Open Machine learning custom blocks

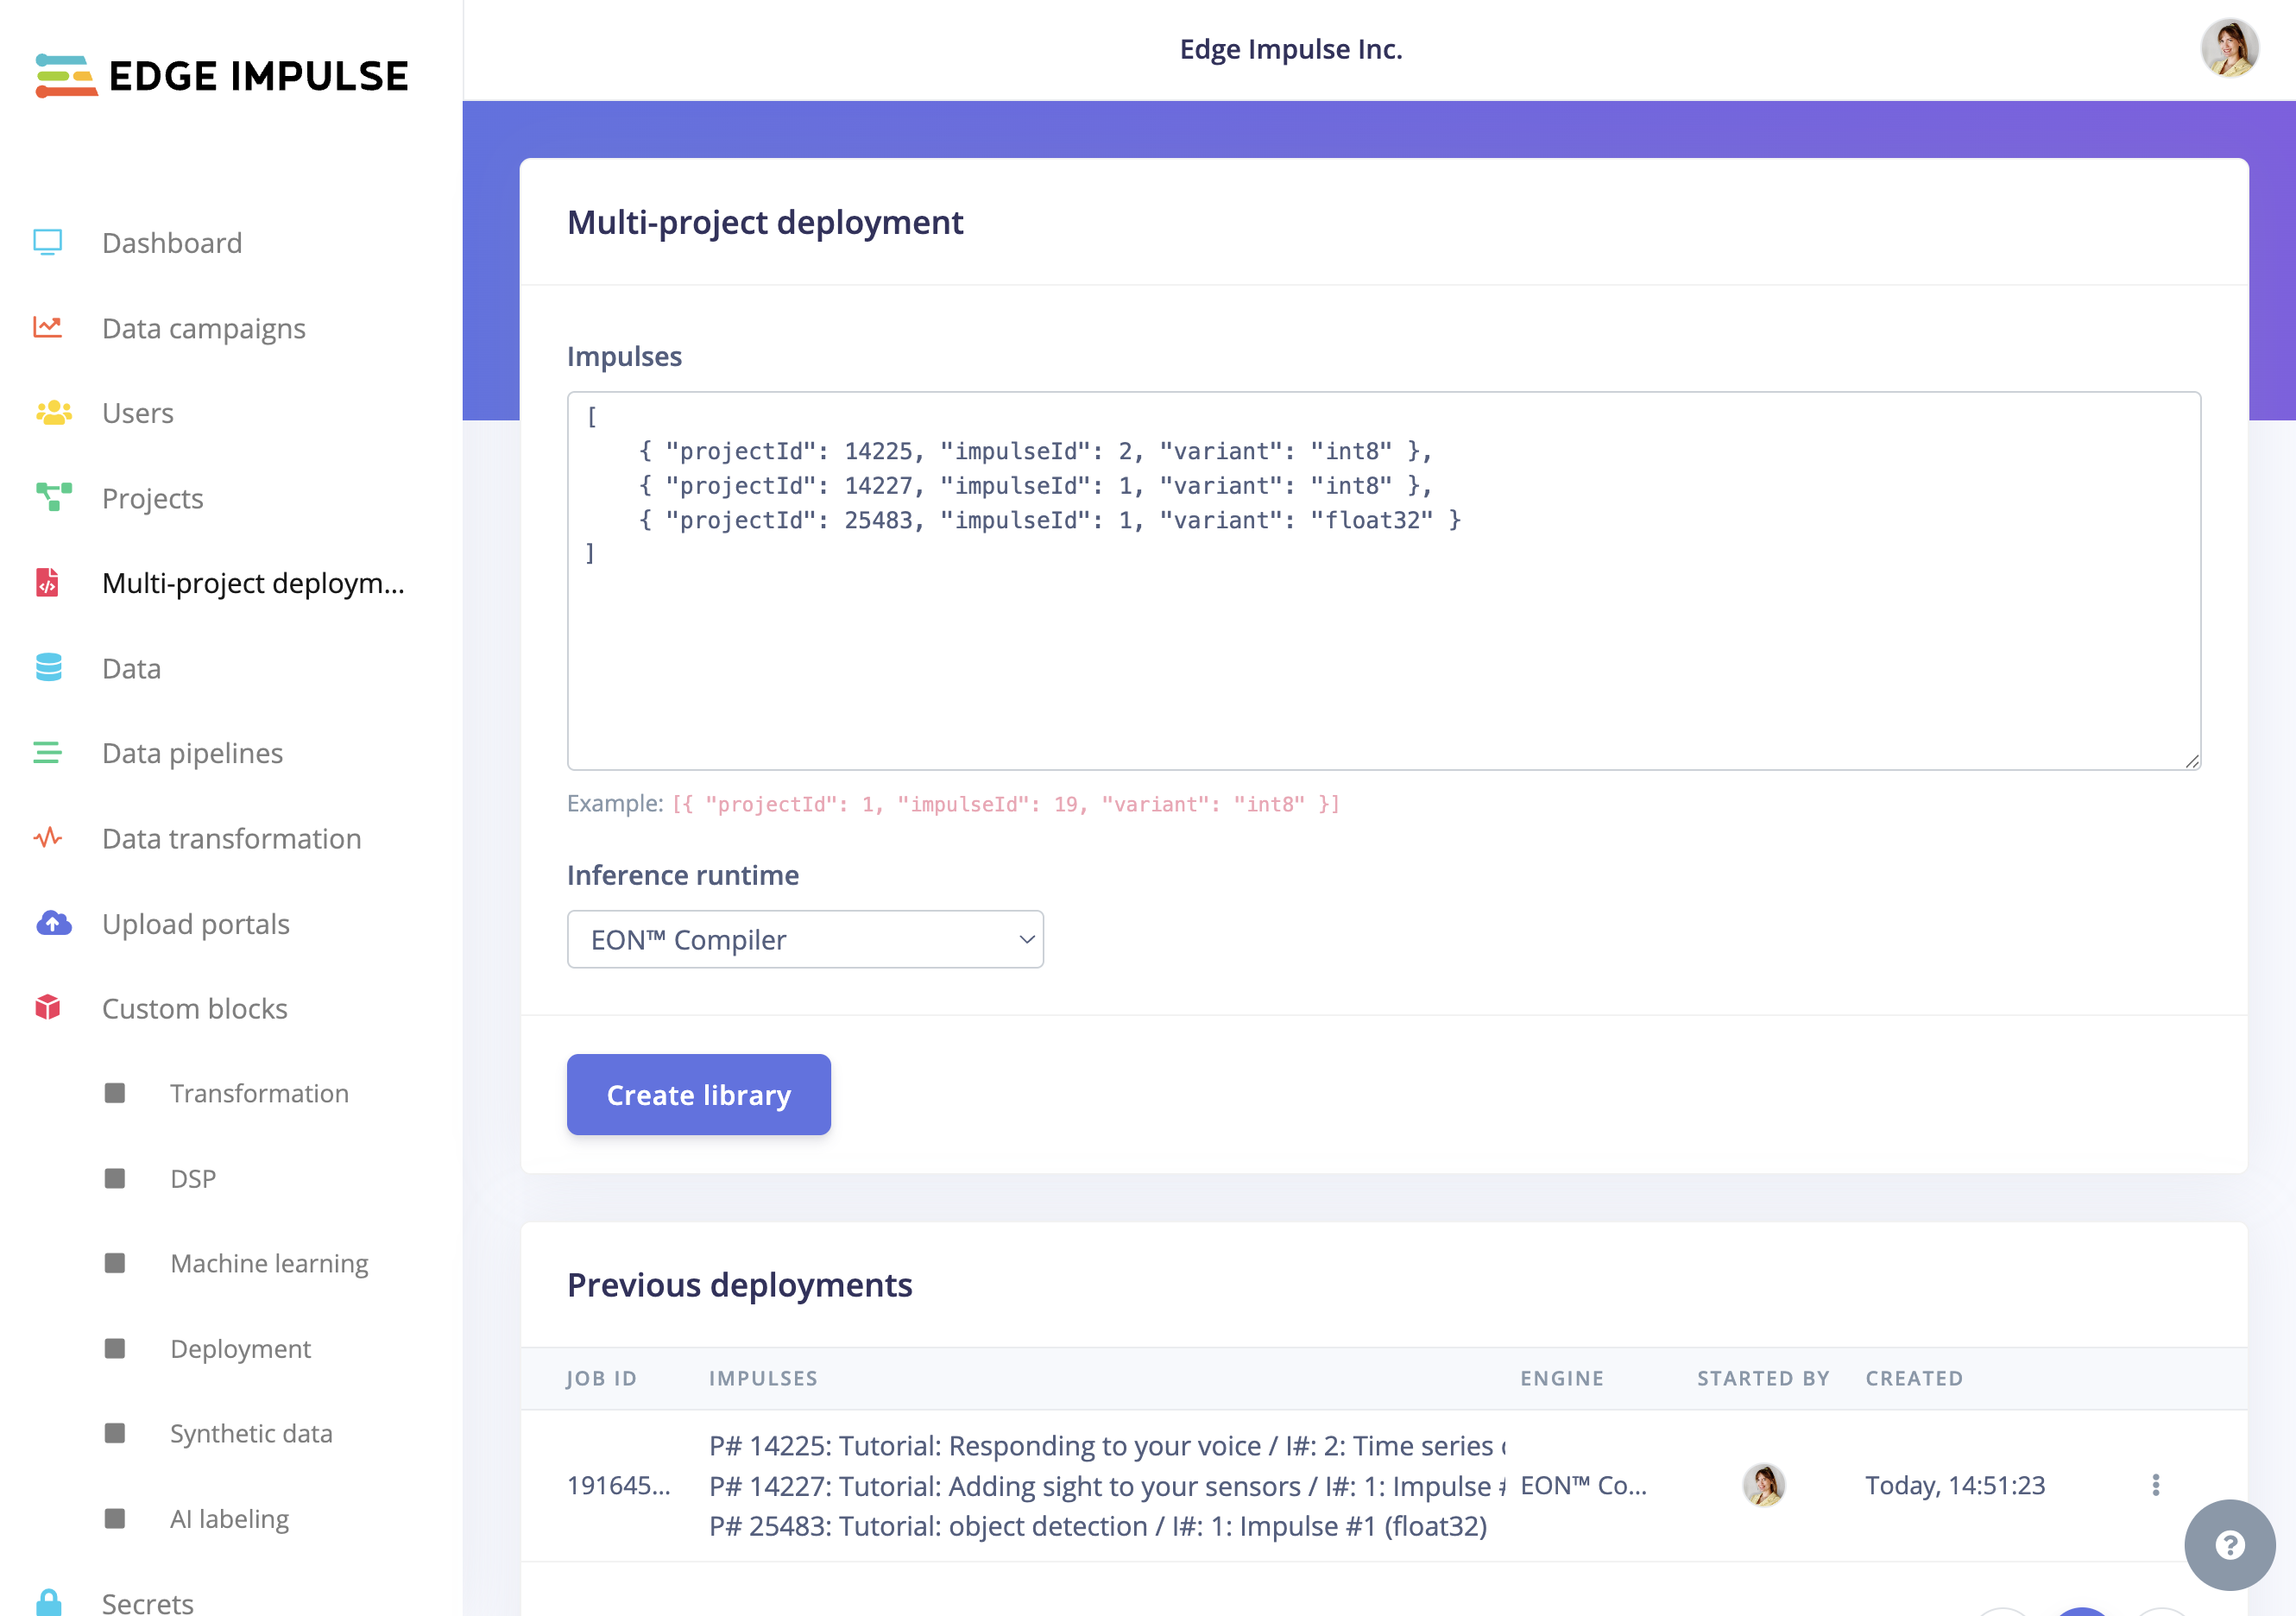(x=270, y=1263)
